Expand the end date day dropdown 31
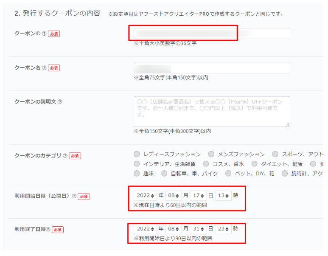Image resolution: width=328 pixels, height=256 pixels. 198,229
